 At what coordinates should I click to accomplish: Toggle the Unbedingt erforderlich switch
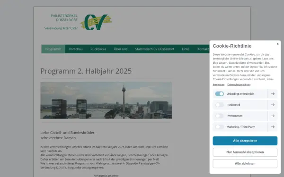click(x=219, y=94)
